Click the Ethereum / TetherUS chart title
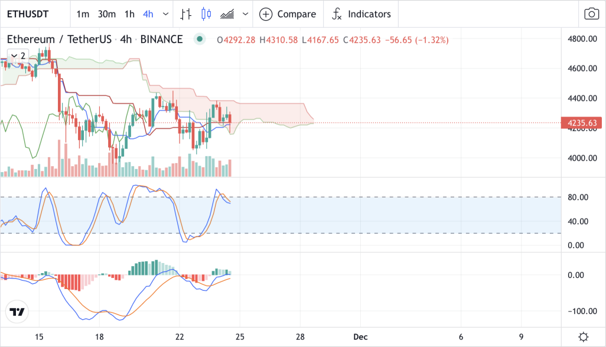606x347 pixels. click(58, 40)
